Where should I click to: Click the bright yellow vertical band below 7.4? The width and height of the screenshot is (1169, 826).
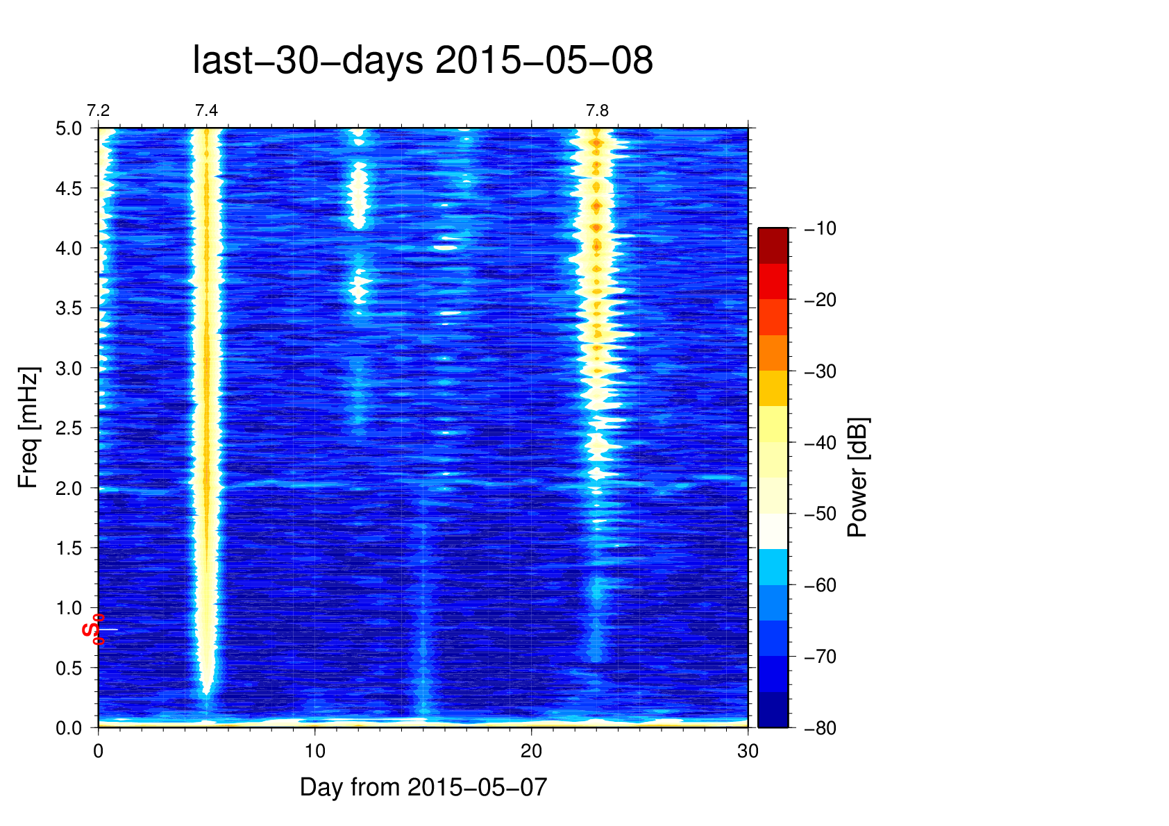point(206,416)
